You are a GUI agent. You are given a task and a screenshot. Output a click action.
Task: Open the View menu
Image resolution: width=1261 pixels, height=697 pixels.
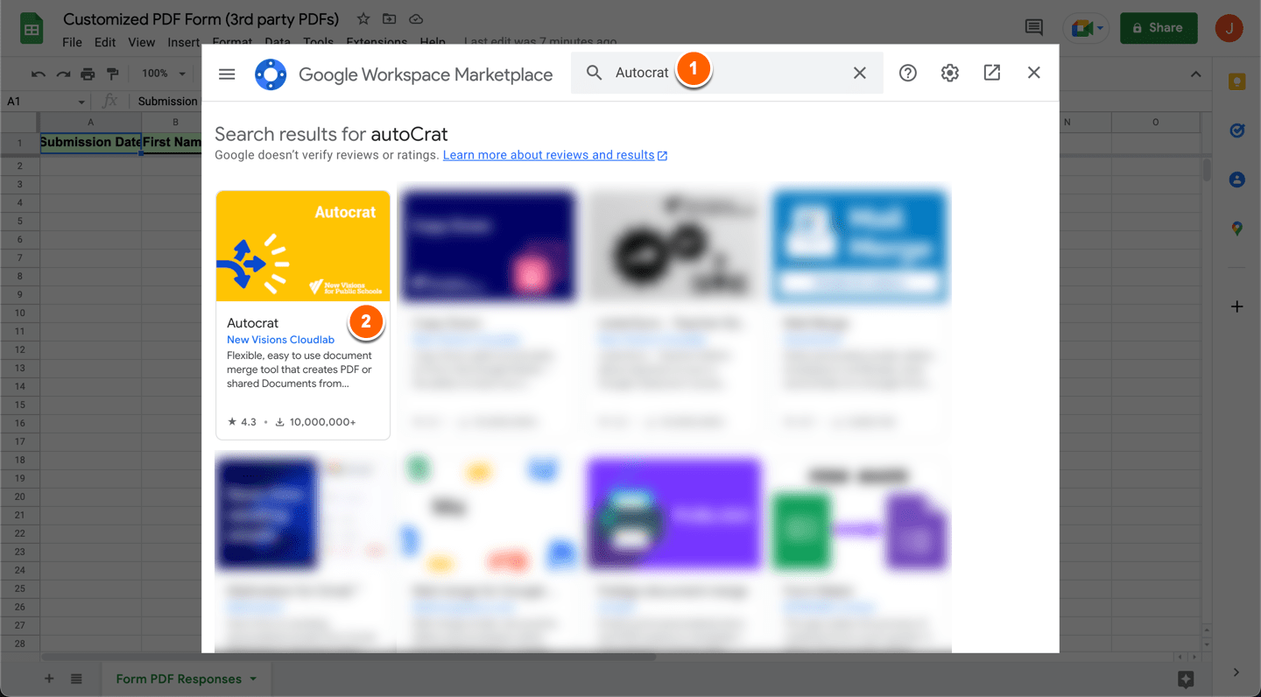pos(141,42)
